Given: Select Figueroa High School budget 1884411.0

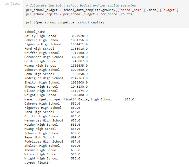Looking at the screenshot, I should 79,44.
